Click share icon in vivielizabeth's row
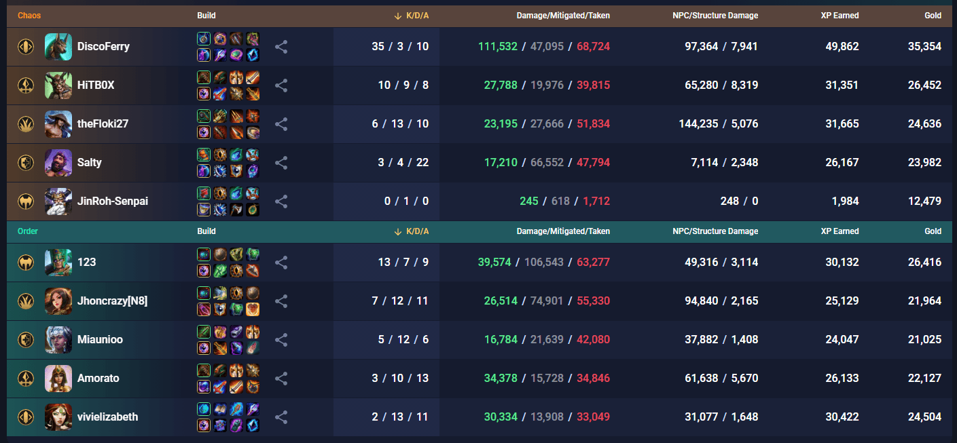Screen dimensions: 957x443 point(281,417)
